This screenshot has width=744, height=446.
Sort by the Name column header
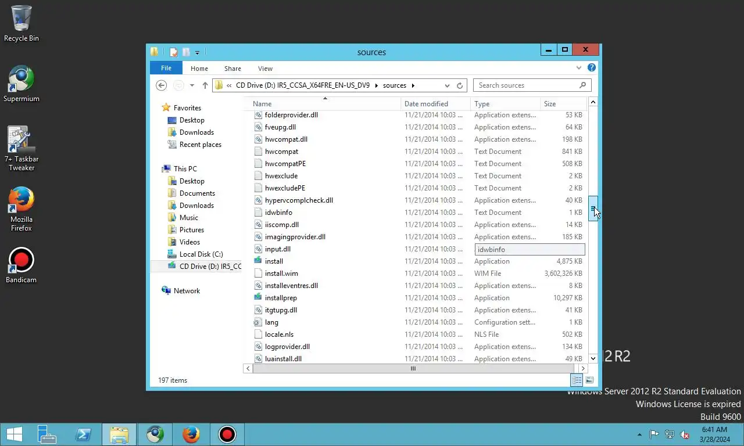(x=322, y=104)
